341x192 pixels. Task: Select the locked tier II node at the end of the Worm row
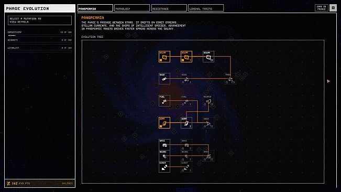coord(208,123)
